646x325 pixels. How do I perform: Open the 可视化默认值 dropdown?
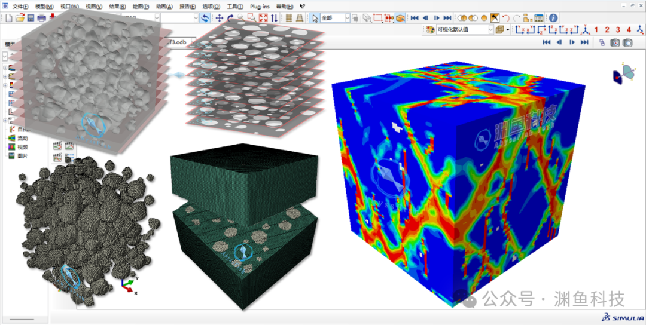point(465,30)
